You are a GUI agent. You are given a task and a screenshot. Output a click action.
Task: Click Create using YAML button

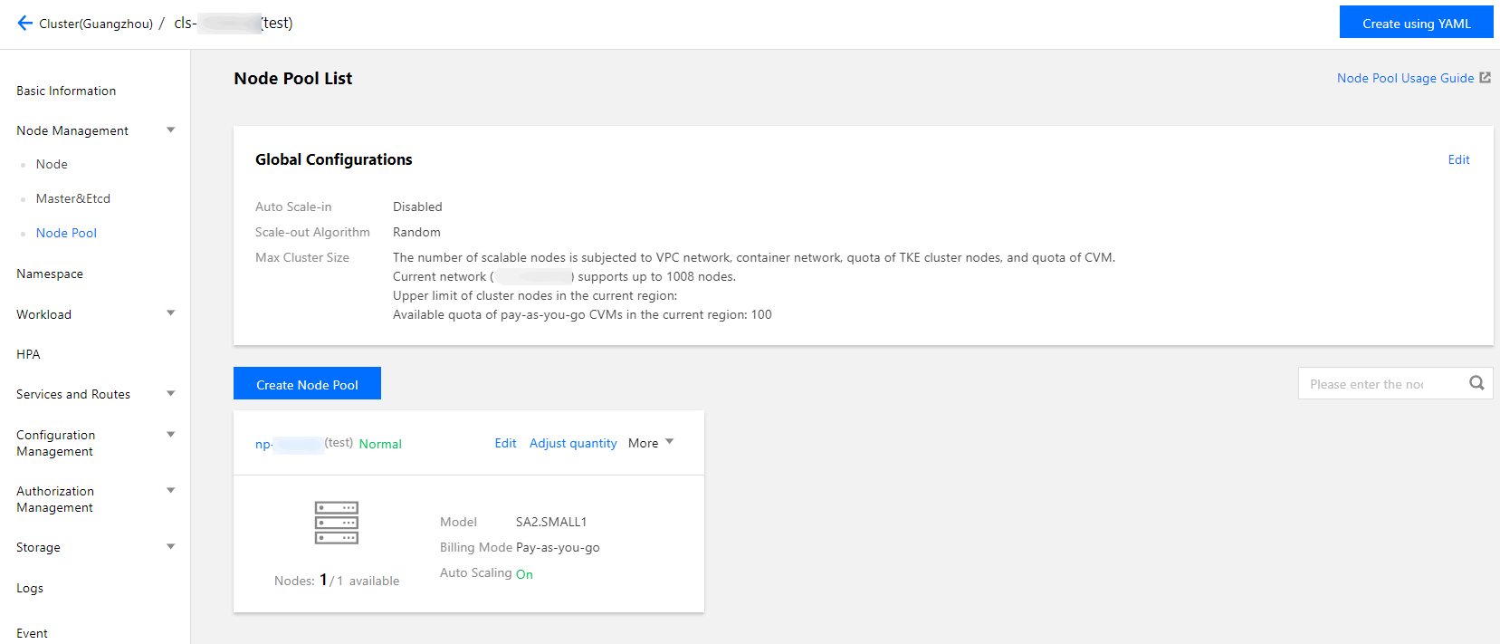click(x=1416, y=23)
